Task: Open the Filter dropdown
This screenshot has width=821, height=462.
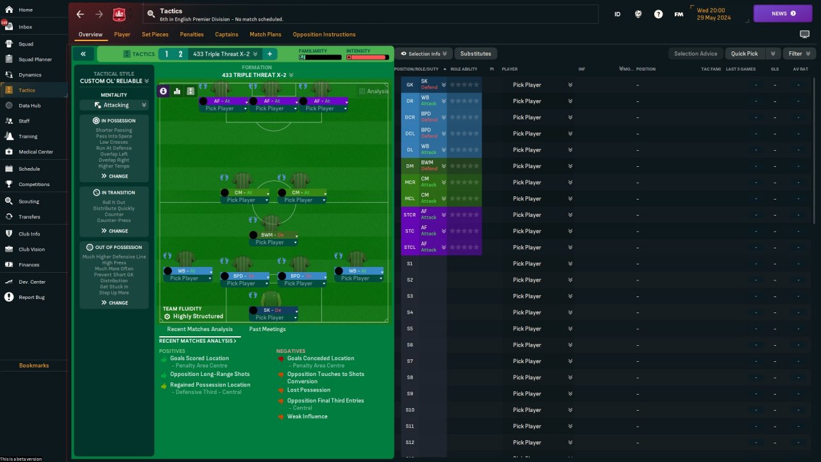Action: tap(799, 54)
